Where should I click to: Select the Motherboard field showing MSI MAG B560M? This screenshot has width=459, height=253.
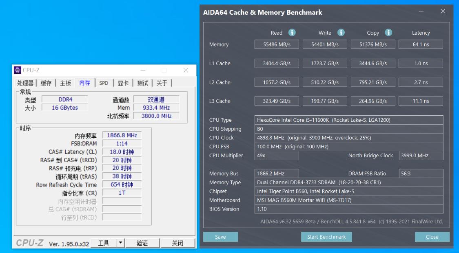click(349, 200)
